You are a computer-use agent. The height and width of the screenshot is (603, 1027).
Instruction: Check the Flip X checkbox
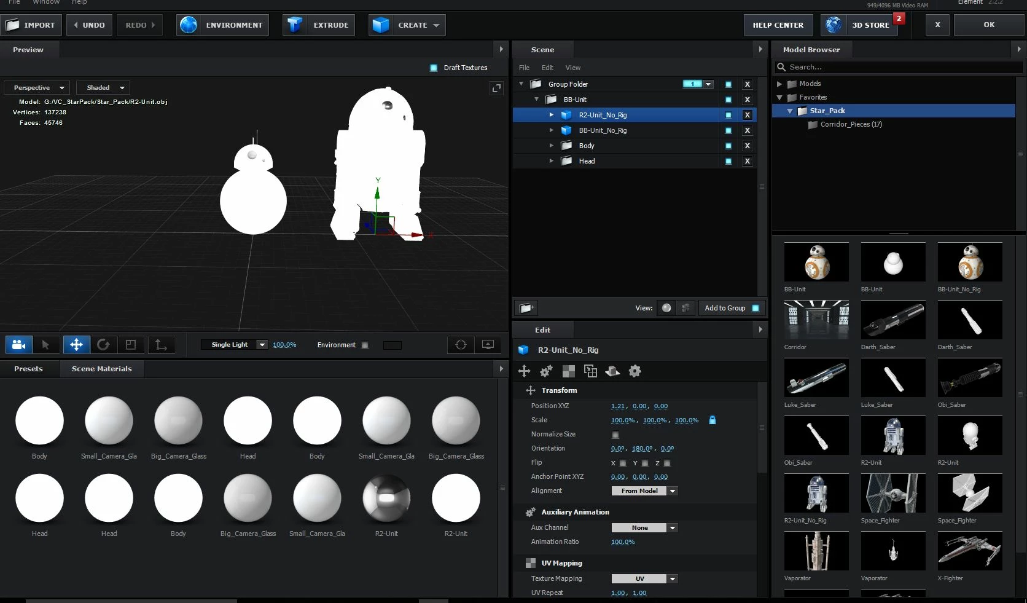click(623, 463)
